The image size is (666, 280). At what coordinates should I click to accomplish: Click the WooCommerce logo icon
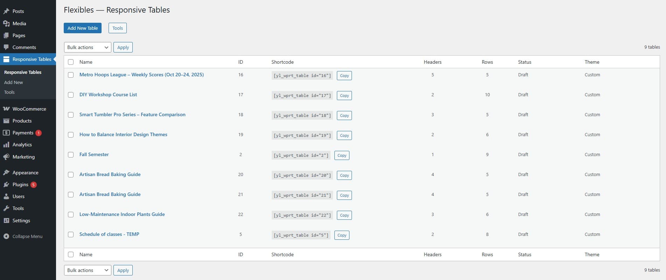click(x=6, y=109)
